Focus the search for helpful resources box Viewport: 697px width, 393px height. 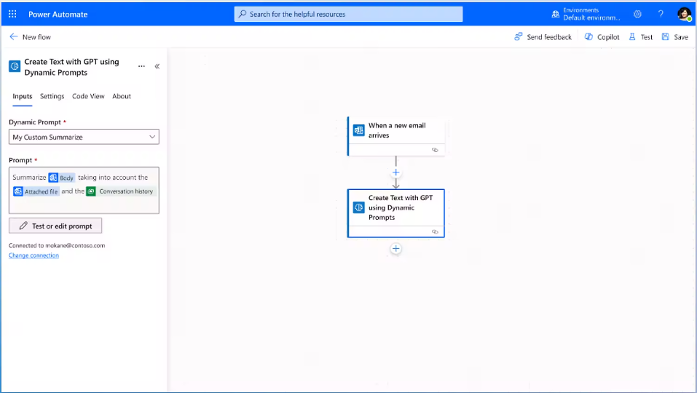point(348,14)
